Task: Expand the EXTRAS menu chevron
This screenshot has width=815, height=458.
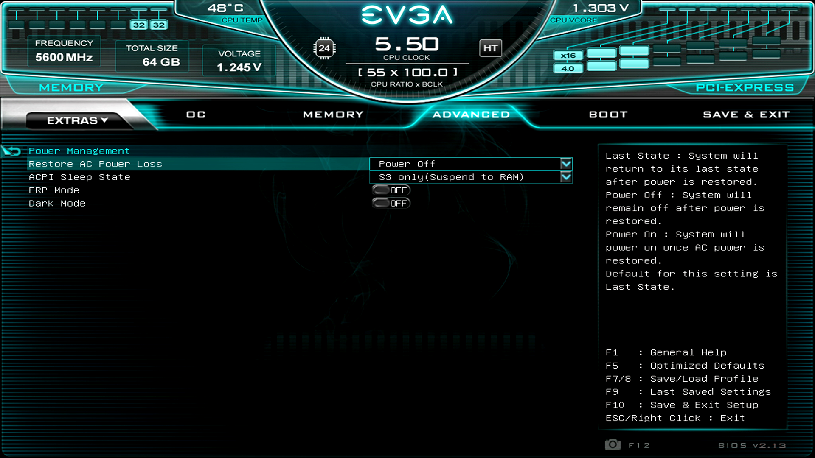Action: pos(103,120)
